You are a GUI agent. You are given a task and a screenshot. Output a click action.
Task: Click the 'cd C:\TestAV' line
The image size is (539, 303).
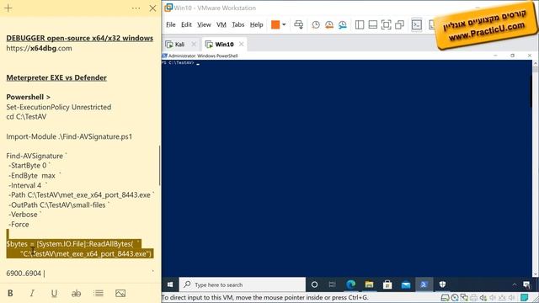click(x=26, y=116)
